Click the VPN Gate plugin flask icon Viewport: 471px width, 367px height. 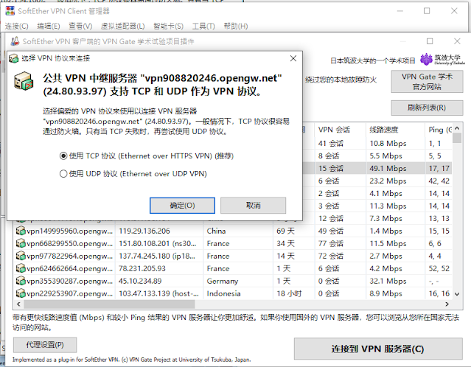15,41
